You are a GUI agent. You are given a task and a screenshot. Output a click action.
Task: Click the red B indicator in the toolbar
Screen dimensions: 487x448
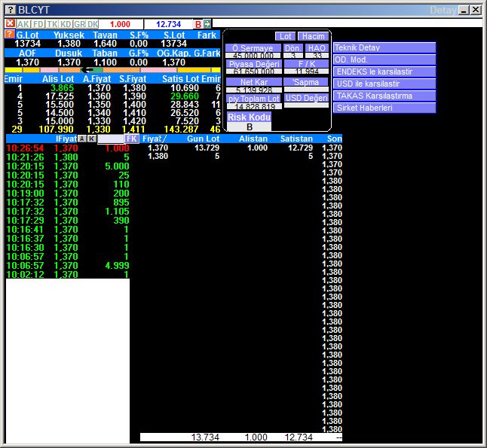[198, 24]
